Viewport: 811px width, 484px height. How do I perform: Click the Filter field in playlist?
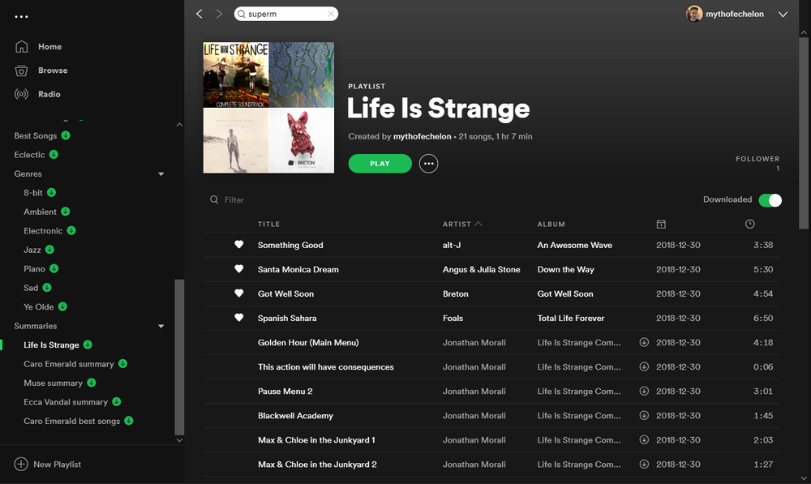234,199
